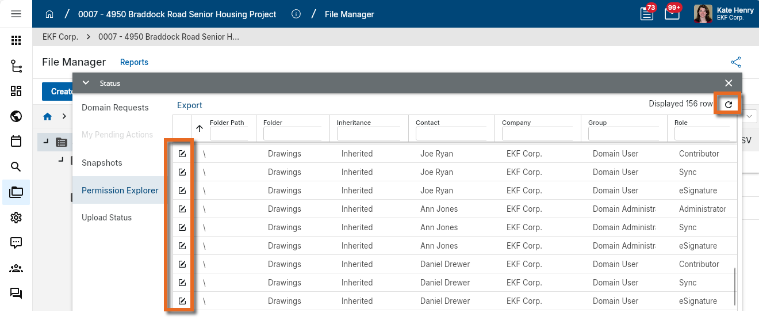Open the Reports link
This screenshot has height=320, width=759.
click(x=134, y=62)
